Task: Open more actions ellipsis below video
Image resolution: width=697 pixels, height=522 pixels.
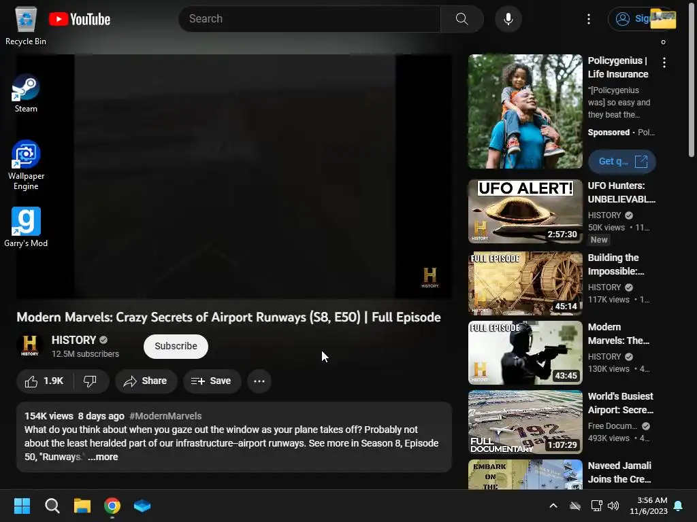Action: click(x=259, y=381)
